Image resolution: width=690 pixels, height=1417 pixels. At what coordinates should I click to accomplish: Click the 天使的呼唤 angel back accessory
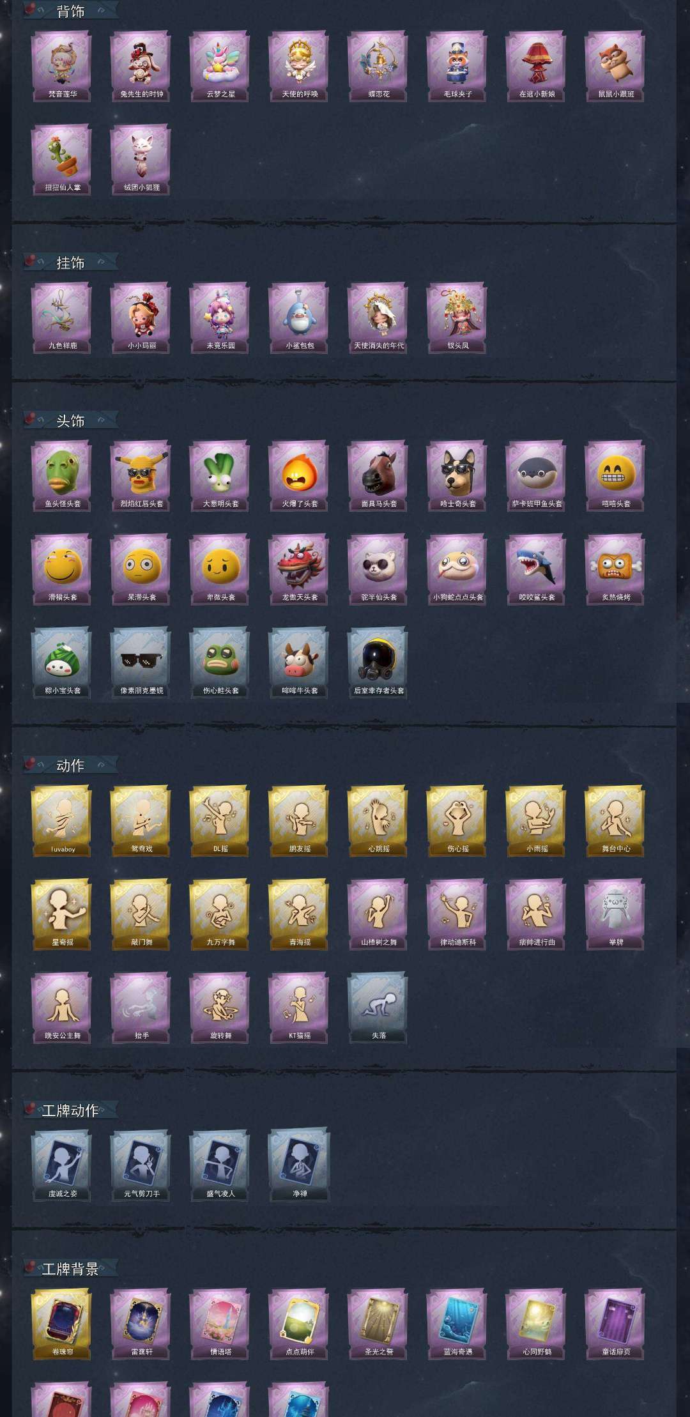(x=299, y=66)
